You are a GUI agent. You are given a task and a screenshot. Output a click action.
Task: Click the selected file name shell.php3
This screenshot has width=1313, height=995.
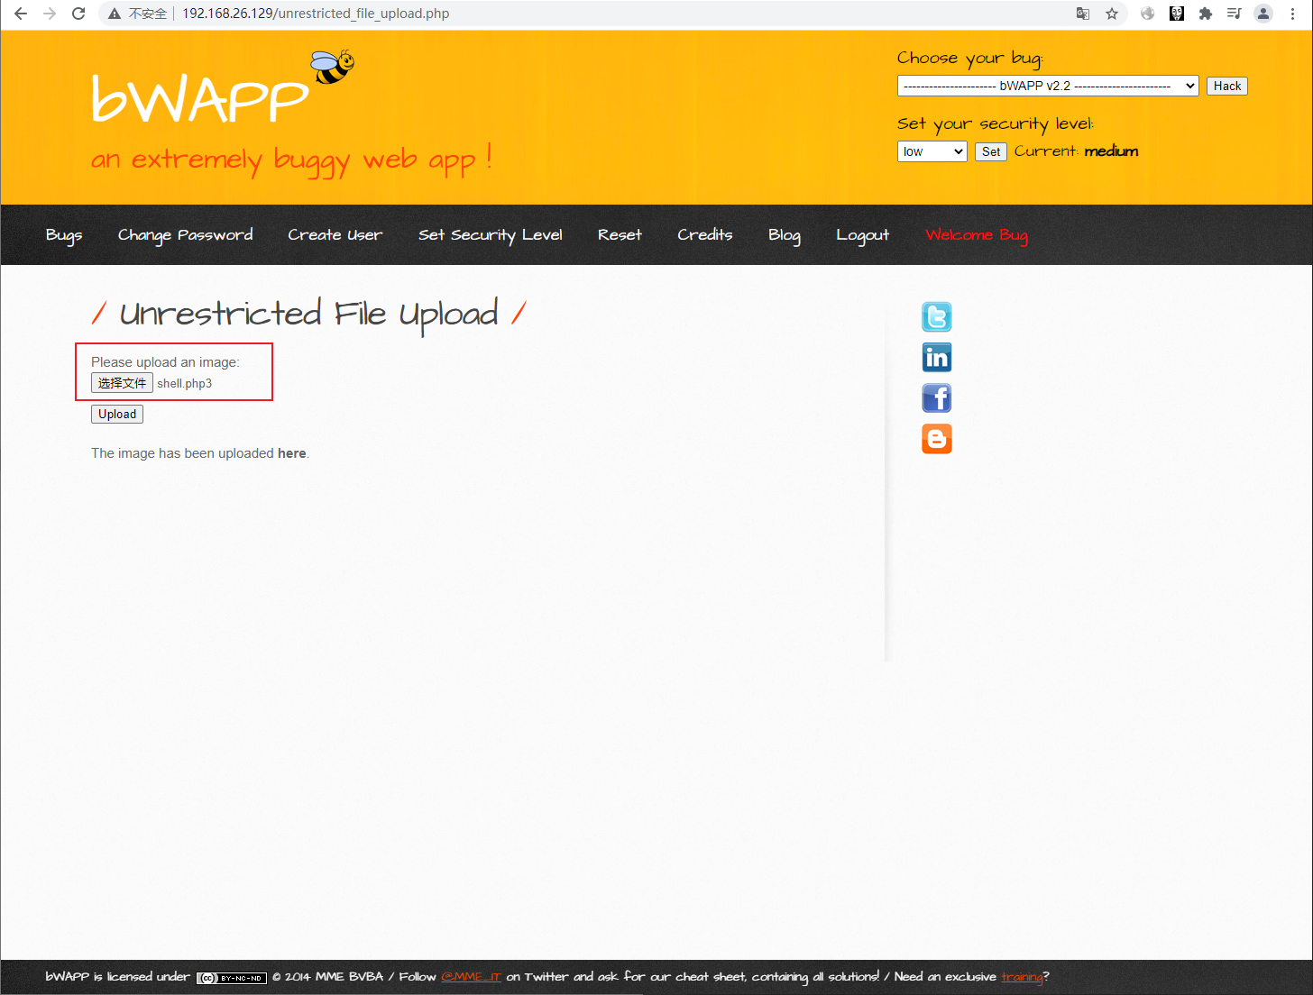185,384
